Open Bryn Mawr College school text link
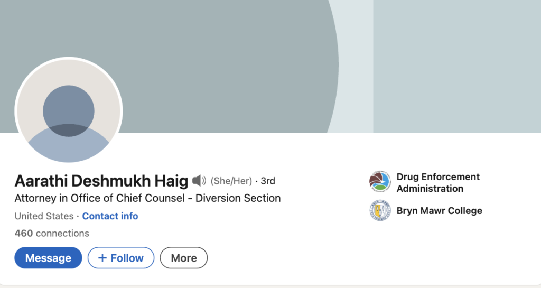The image size is (541, 288). pyautogui.click(x=439, y=211)
